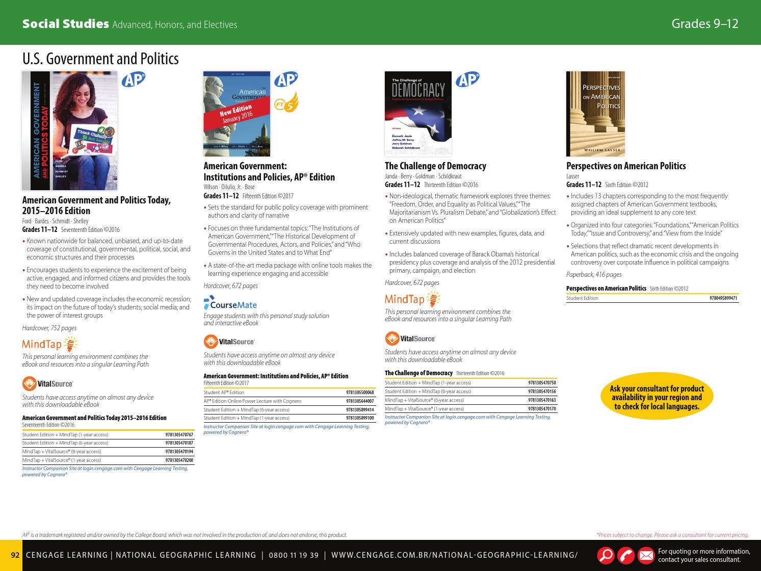Click the Instructor Companion Site link under Democracy

(467, 420)
